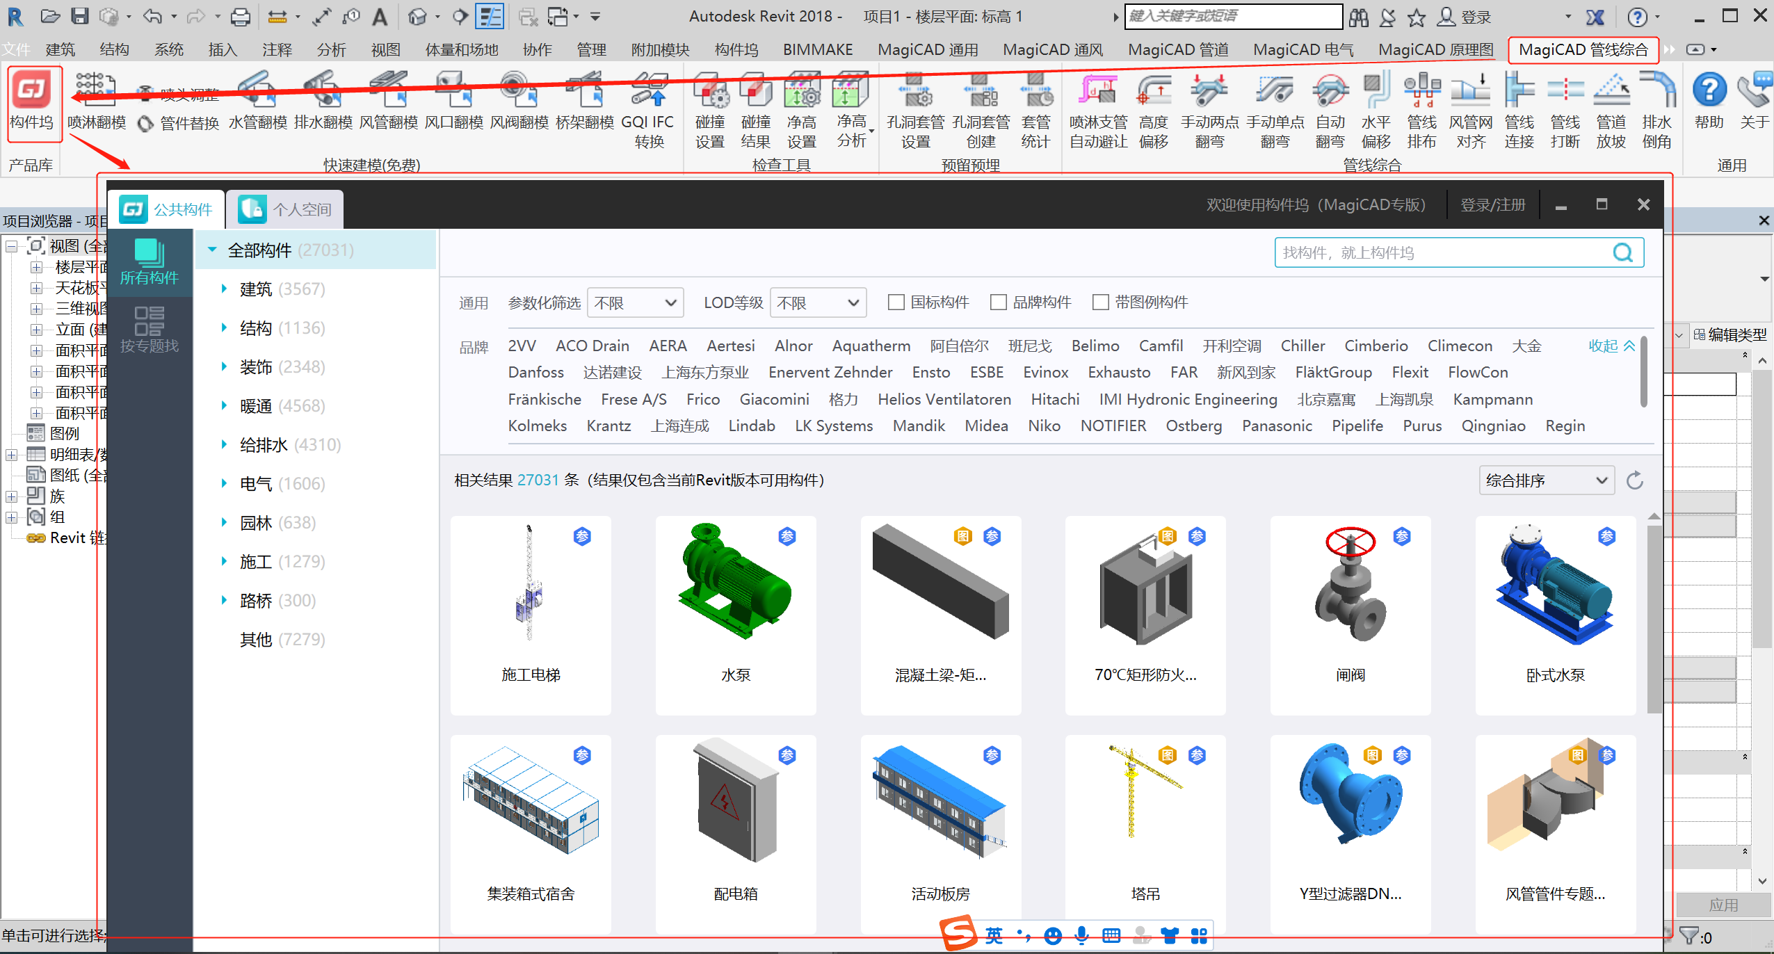Select 管线打断 tool
This screenshot has width=1774, height=954.
[1565, 110]
